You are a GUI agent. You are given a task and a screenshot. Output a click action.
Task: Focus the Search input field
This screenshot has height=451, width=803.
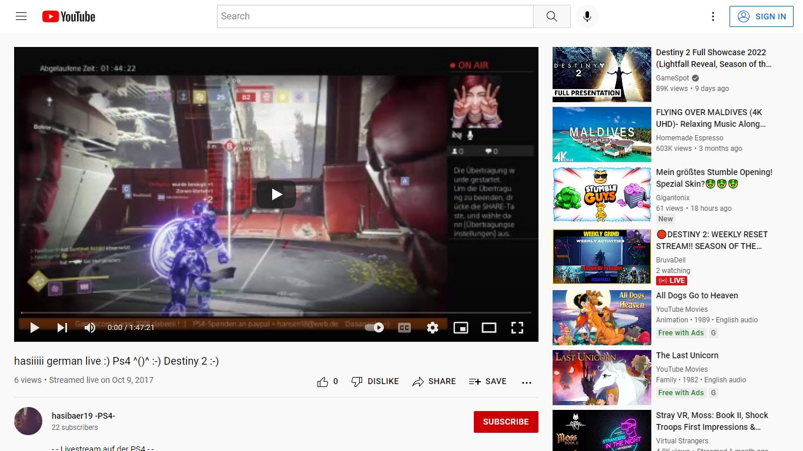375,16
